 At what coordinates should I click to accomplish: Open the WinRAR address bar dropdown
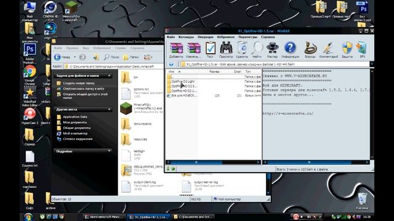coord(372,64)
